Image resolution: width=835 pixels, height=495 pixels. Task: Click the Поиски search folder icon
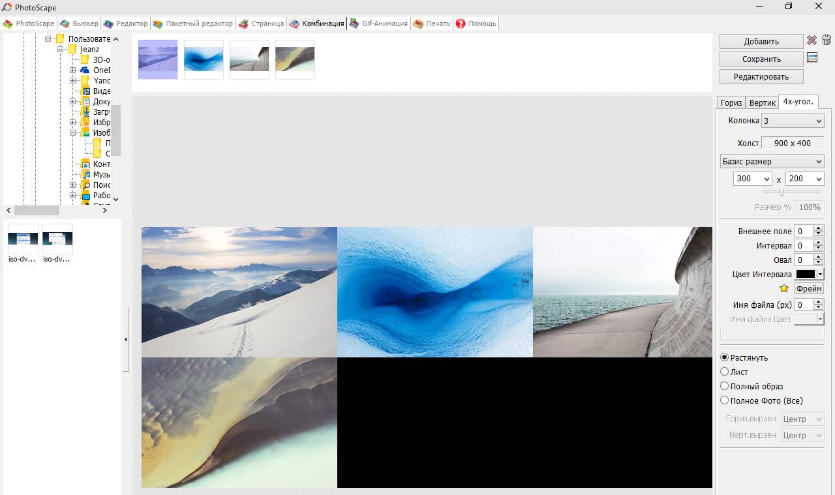(x=85, y=185)
